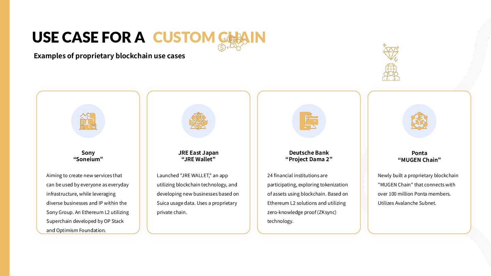Click the 24 financial institutions description text

pyautogui.click(x=308, y=198)
